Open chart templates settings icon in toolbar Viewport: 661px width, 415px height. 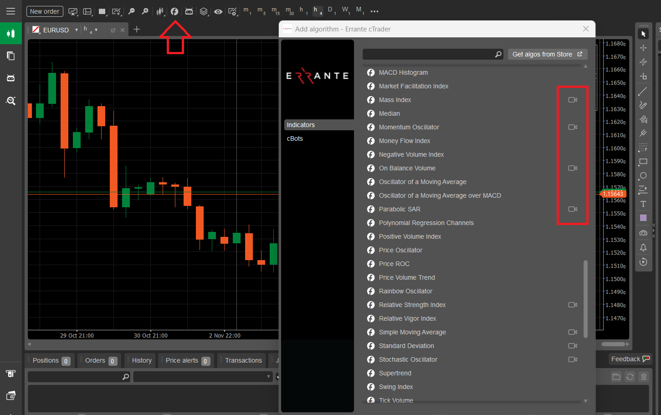pyautogui.click(x=233, y=11)
